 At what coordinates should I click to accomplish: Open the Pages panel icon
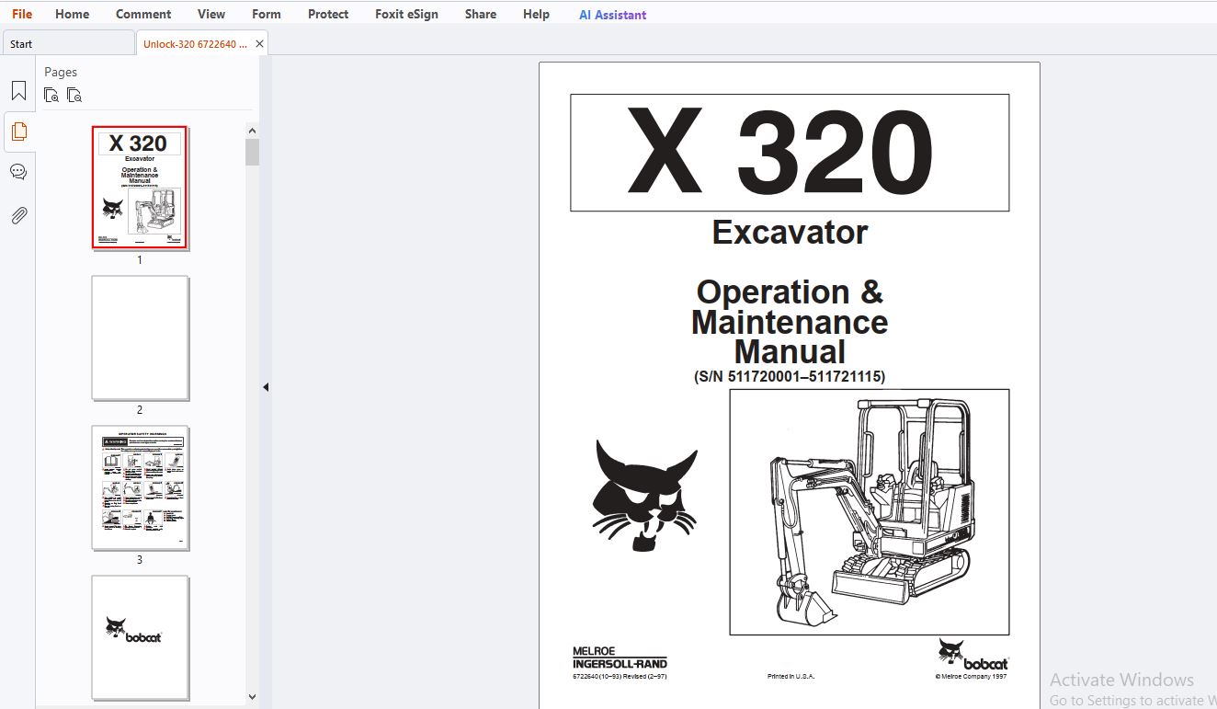pyautogui.click(x=18, y=132)
